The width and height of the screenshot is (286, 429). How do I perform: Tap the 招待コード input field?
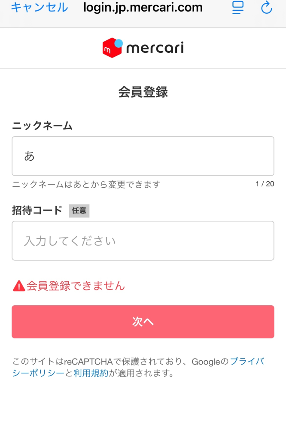pyautogui.click(x=143, y=240)
